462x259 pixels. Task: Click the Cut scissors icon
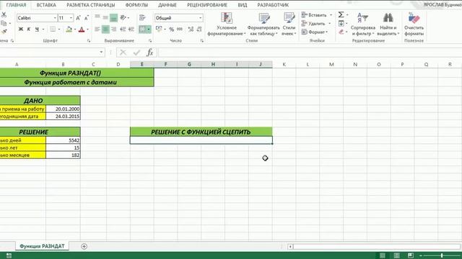pos(4,14)
